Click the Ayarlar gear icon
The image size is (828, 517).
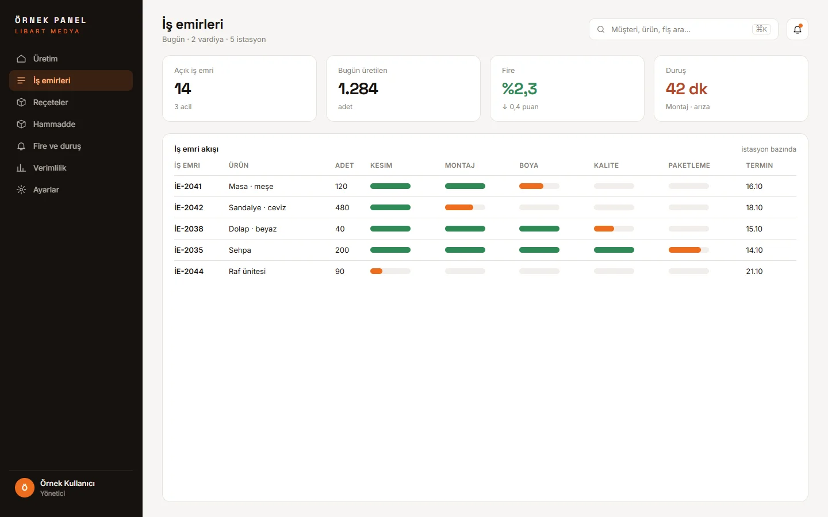point(21,190)
